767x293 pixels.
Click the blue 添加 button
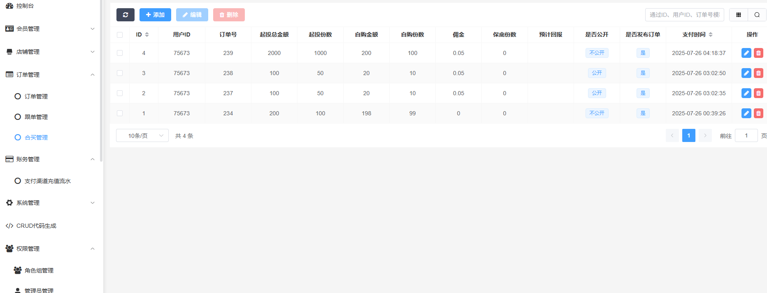tap(155, 15)
